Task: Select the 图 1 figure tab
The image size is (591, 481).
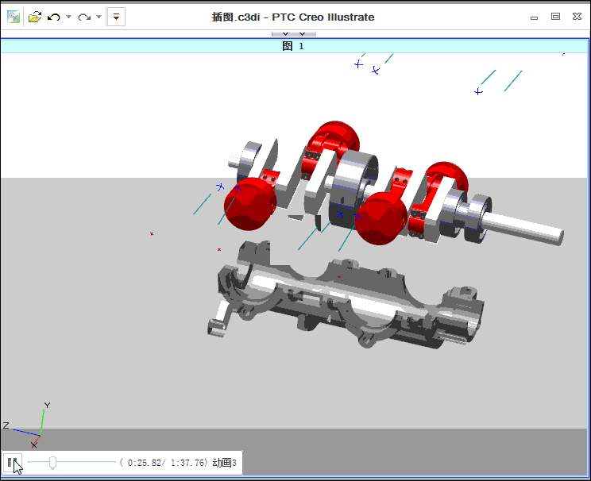Action: [294, 46]
